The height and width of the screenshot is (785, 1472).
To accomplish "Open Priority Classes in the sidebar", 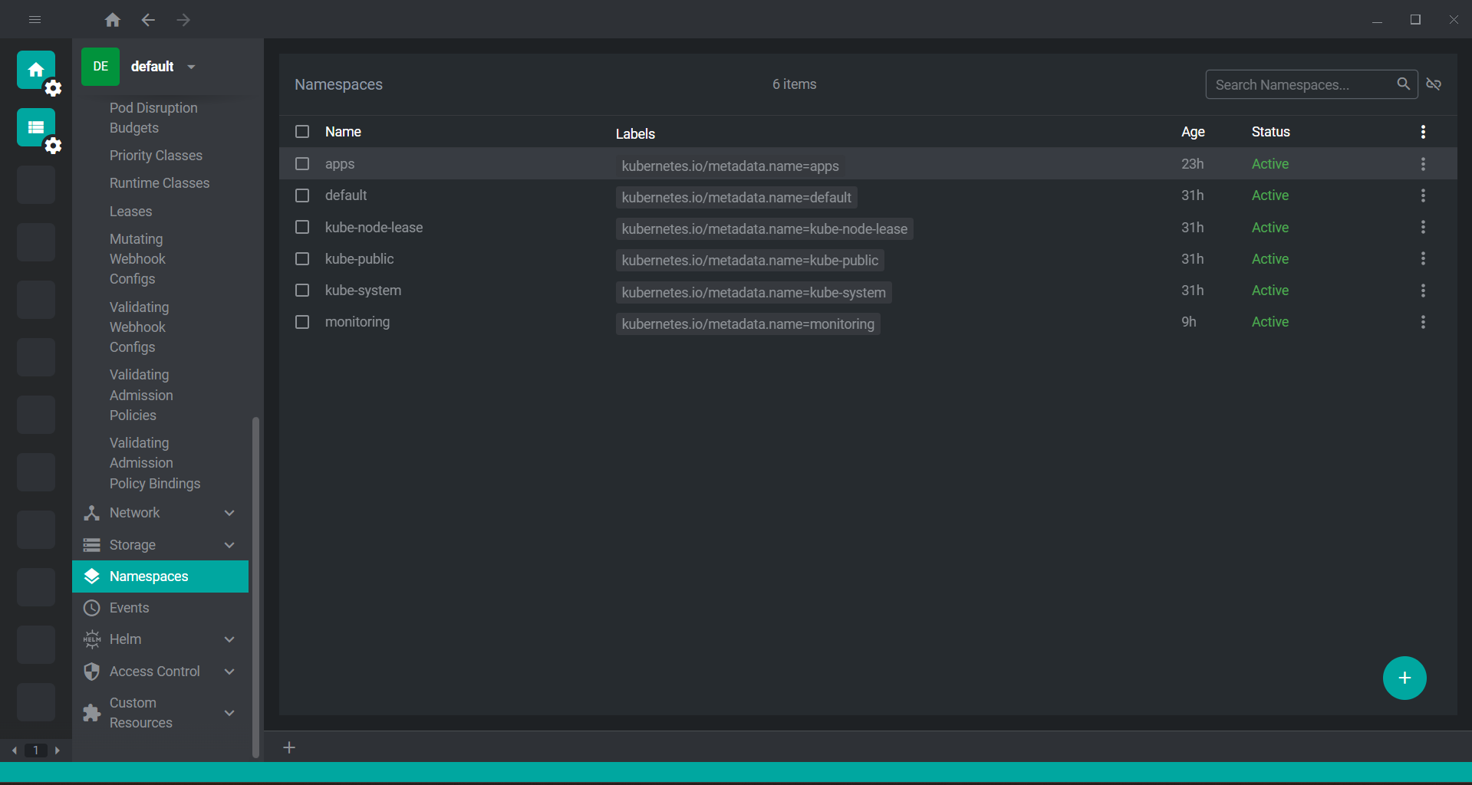I will (156, 156).
